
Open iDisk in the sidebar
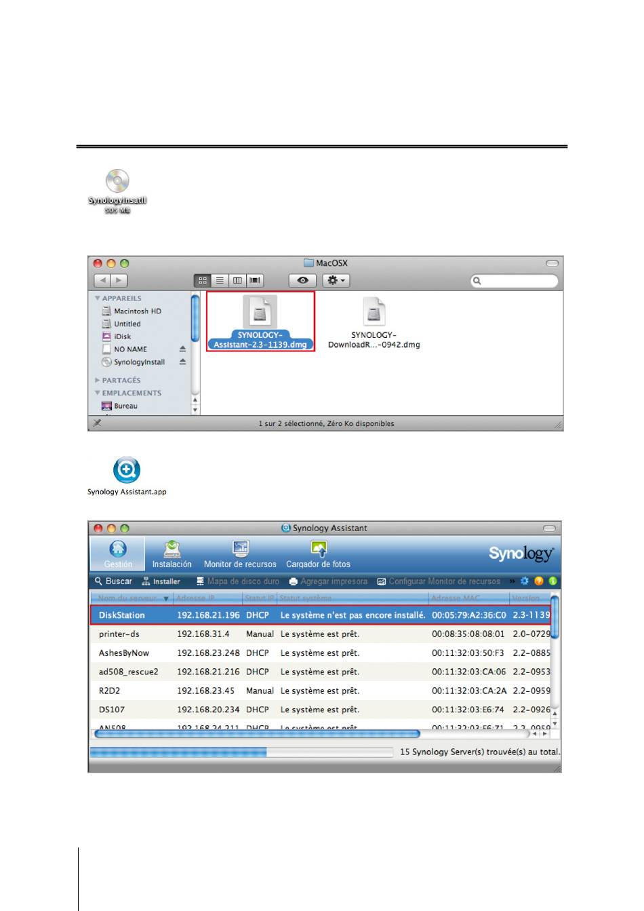(x=117, y=336)
